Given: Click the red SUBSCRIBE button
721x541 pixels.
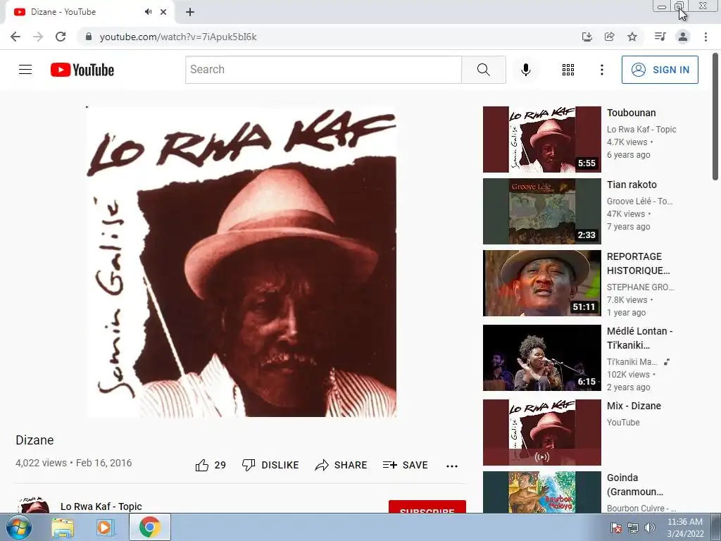Looking at the screenshot, I should click(427, 507).
